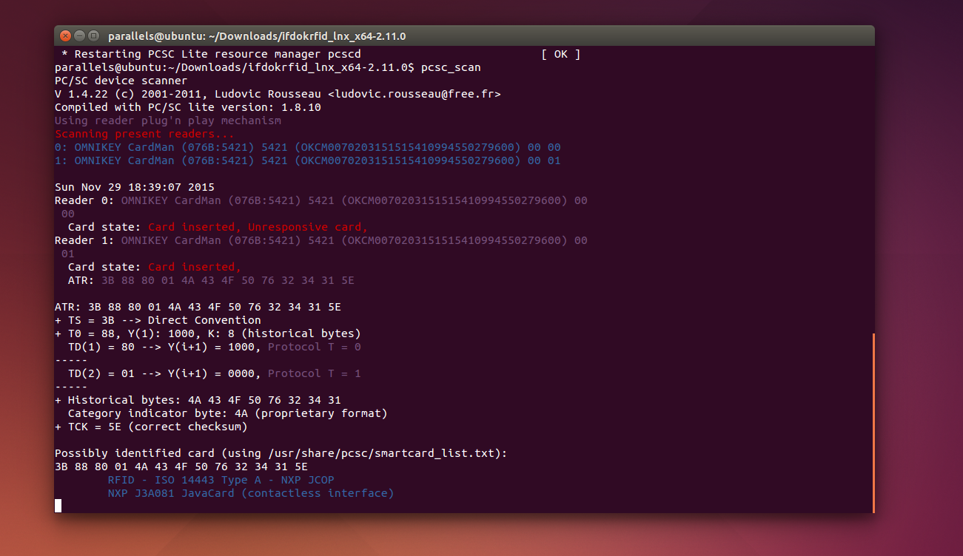Click the terminal scrollbar thumb
The width and height of the screenshot is (963, 556).
coord(873,422)
